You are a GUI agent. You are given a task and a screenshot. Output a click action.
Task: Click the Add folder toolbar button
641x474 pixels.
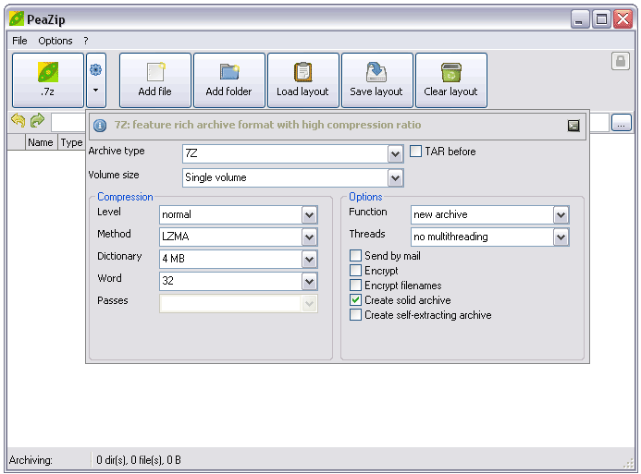tap(229, 80)
